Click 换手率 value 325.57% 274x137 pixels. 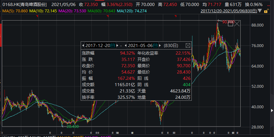click(x=126, y=97)
